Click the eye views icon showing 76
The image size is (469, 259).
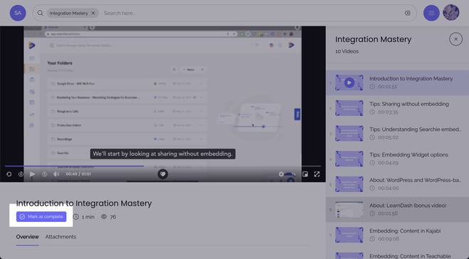tap(104, 216)
